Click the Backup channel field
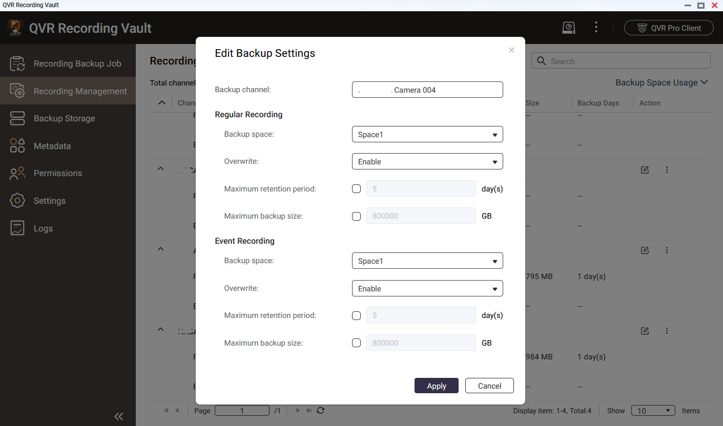The image size is (723, 426). (x=427, y=90)
